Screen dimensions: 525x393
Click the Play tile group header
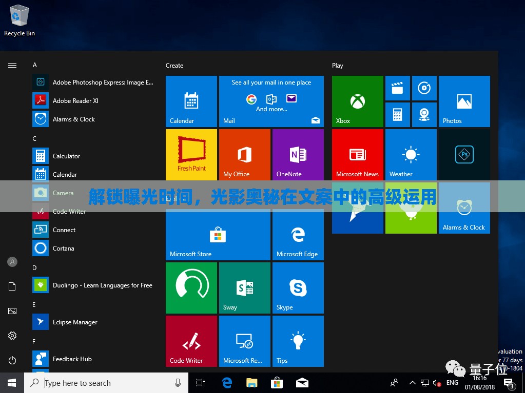click(338, 66)
